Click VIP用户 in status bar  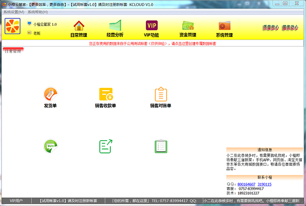[16, 201]
